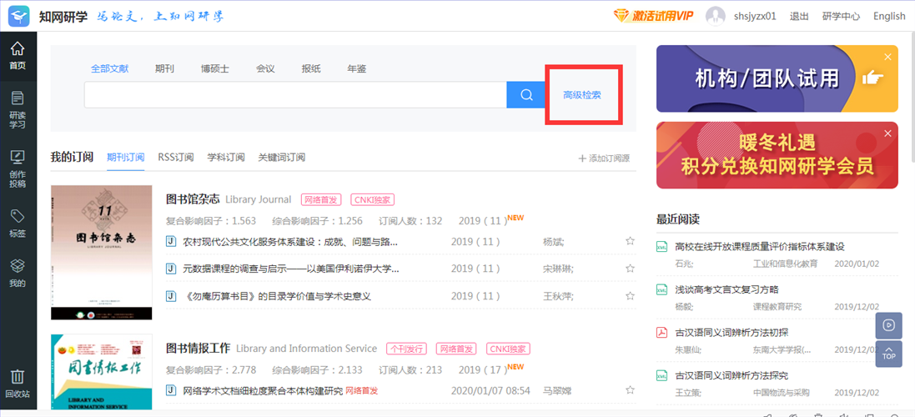Click the 网络首发 tag on 图书馆杂志
Image resolution: width=915 pixels, height=417 pixels.
(321, 199)
